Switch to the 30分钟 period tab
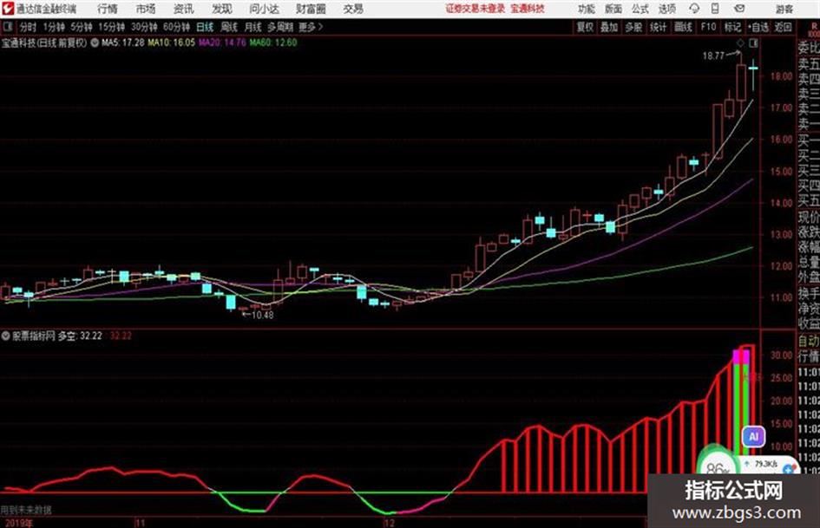 point(144,27)
